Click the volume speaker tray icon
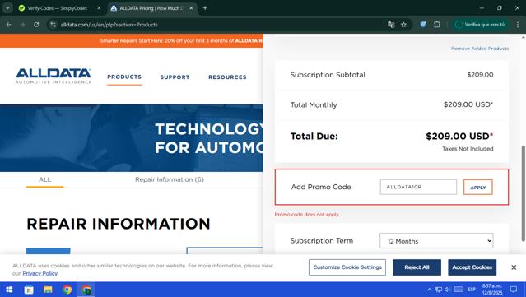Viewport: 526px width, 297px height. 447,290
